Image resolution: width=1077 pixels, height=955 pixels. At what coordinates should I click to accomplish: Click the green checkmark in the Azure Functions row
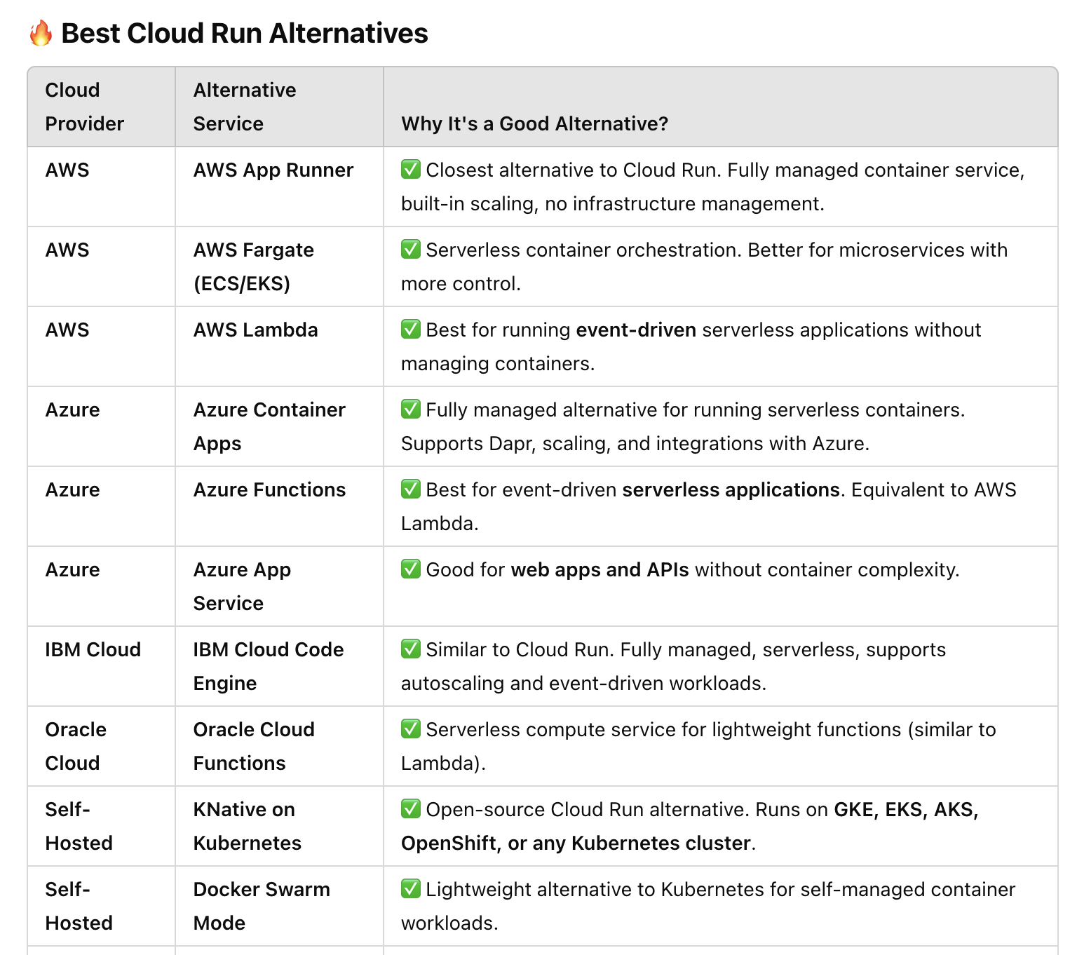click(x=411, y=489)
